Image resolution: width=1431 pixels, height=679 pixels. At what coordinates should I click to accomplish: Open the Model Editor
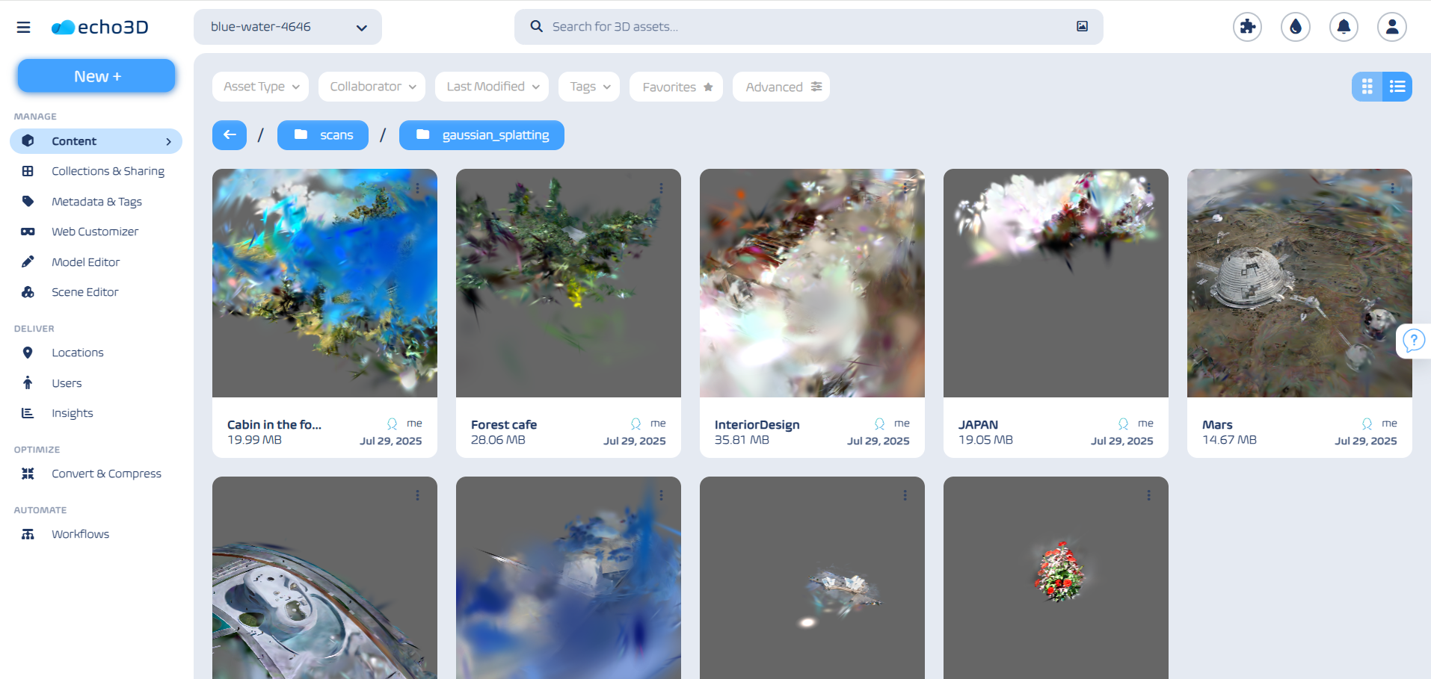[85, 262]
